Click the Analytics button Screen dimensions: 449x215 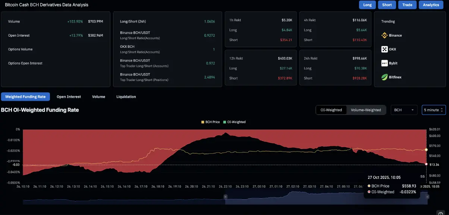431,5
